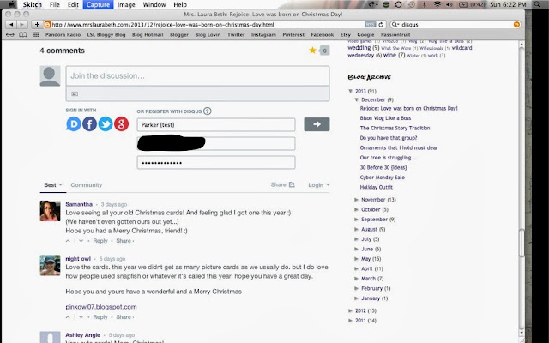Open the Edit menu
549x343 pixels.
(x=73, y=4)
